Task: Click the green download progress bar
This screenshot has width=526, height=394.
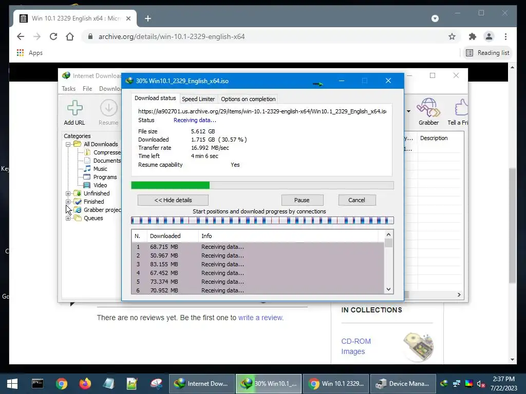Action: pos(262,185)
